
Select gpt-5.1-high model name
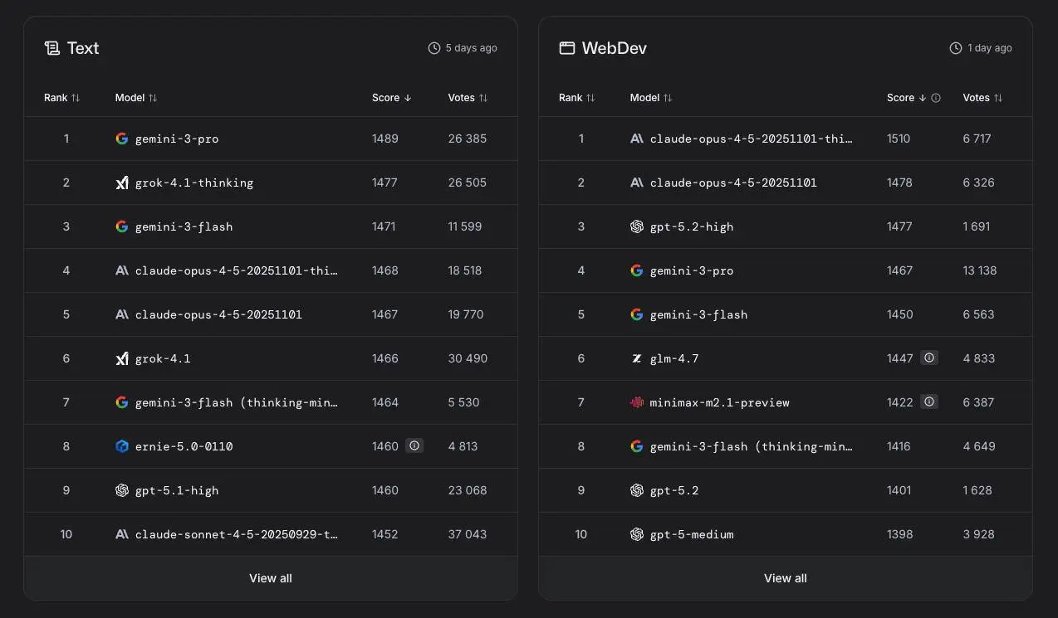point(177,490)
